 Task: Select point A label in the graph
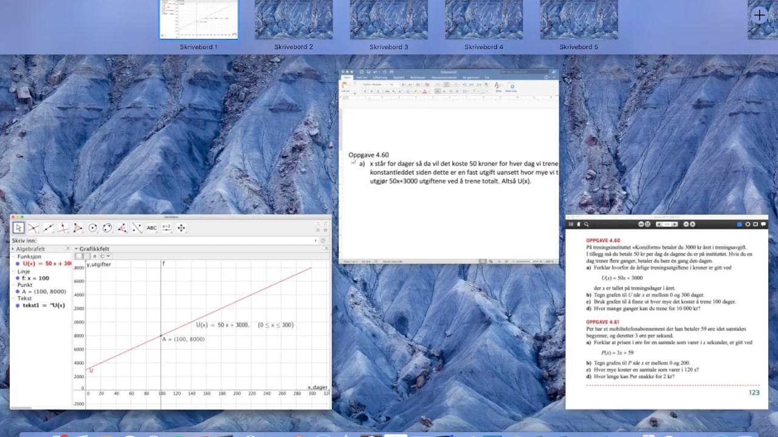(x=184, y=339)
